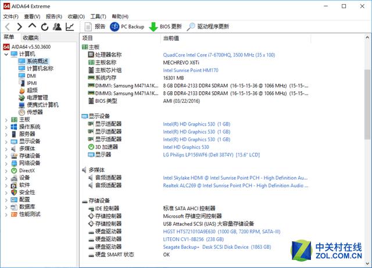Screen dimensions: 372x268
Task: Expand the 多媒体 tree node
Action: 6,149
